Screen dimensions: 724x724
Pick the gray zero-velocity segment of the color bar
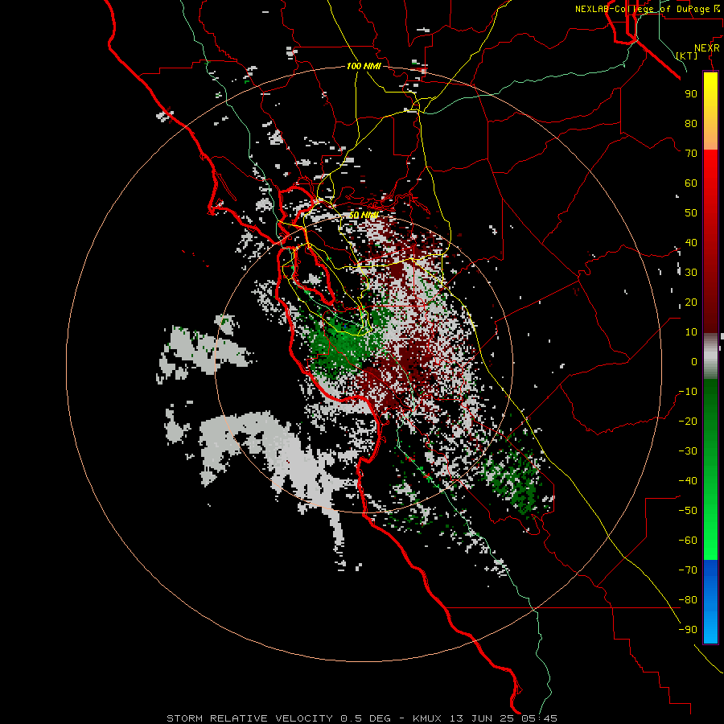point(710,356)
